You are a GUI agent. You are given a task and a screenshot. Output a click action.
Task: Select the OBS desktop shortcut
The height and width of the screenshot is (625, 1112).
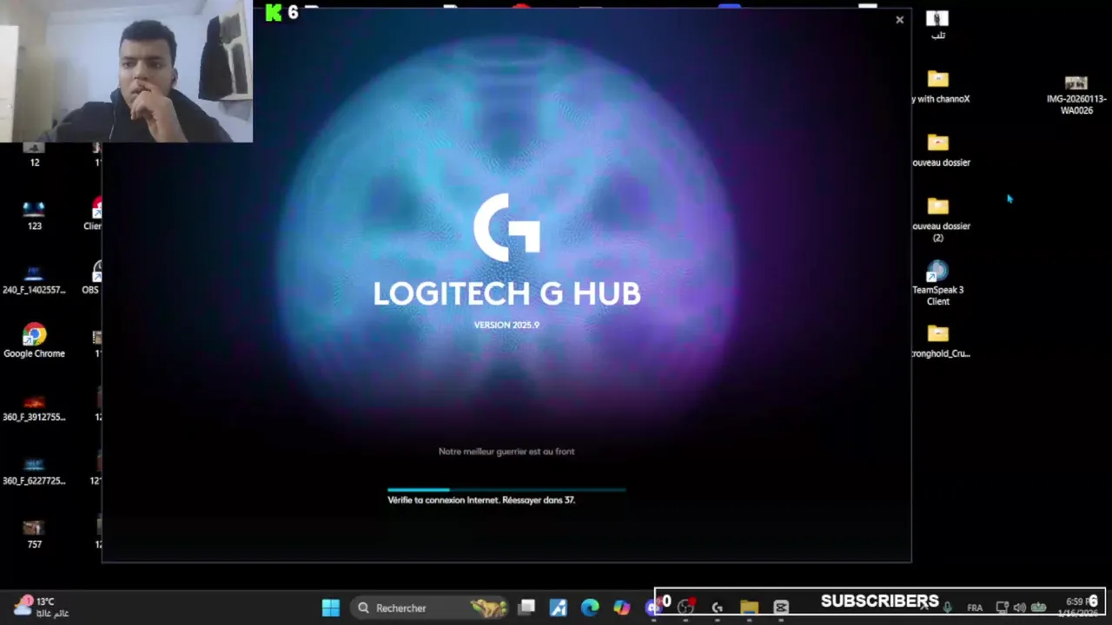coord(92,279)
